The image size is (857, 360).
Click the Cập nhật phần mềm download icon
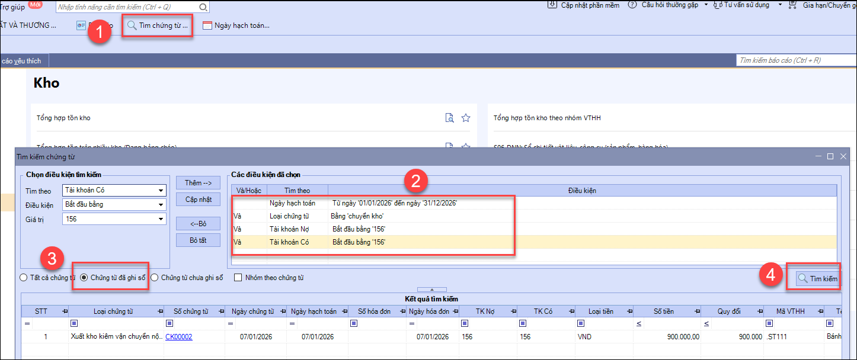(x=552, y=5)
